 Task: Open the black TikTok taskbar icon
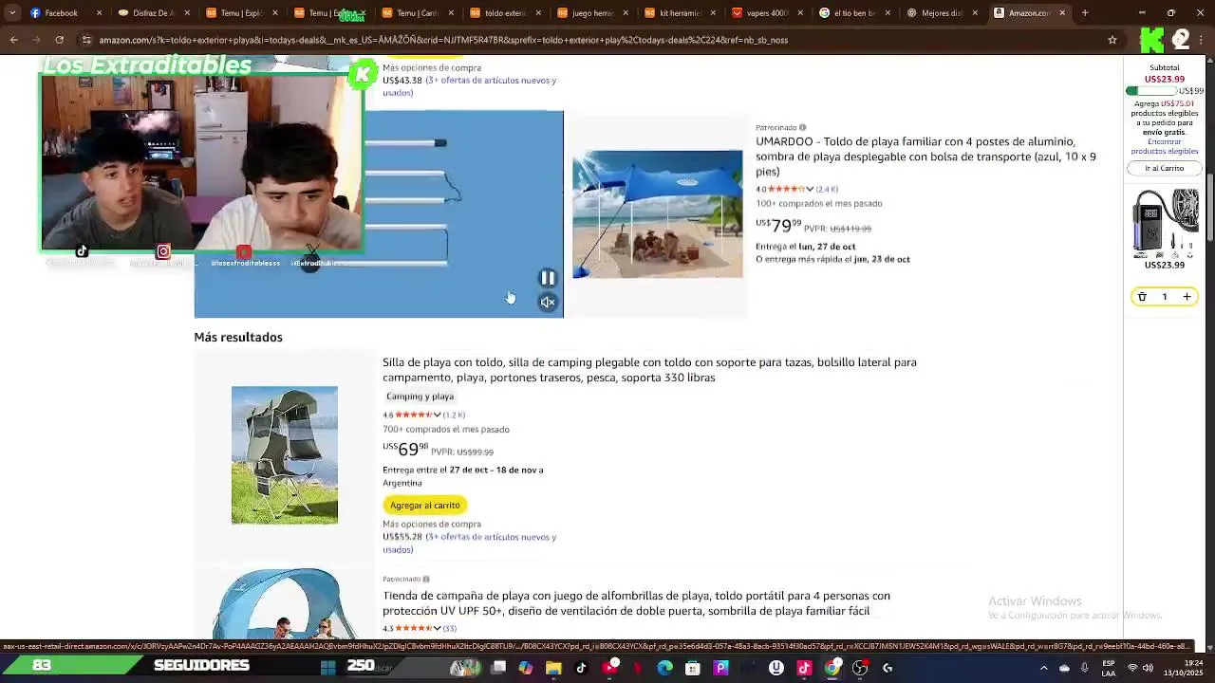point(581,668)
